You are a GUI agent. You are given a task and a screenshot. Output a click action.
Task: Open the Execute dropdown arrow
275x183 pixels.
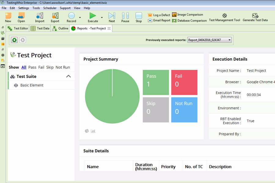tap(102, 17)
